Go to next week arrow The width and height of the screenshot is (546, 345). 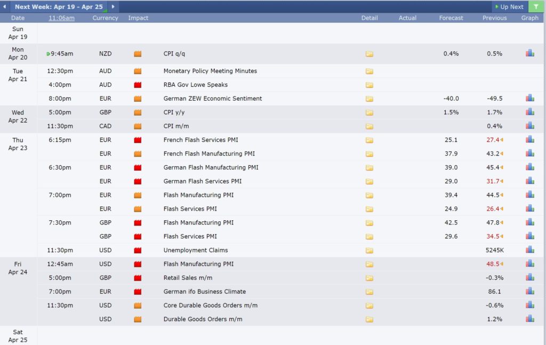[113, 6]
